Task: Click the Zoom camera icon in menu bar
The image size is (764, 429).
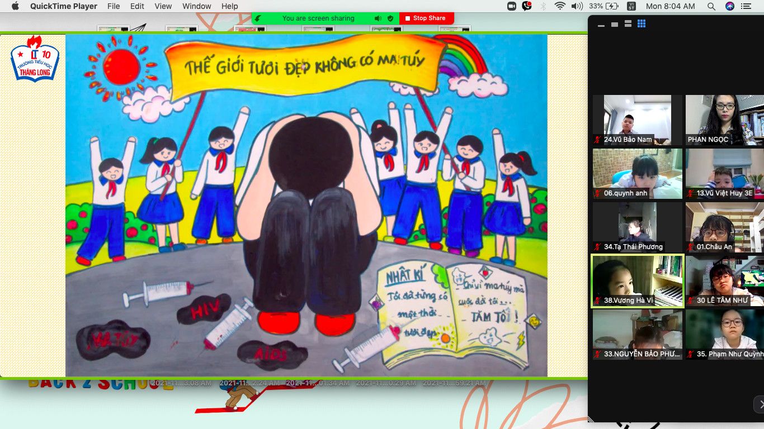Action: pyautogui.click(x=511, y=6)
